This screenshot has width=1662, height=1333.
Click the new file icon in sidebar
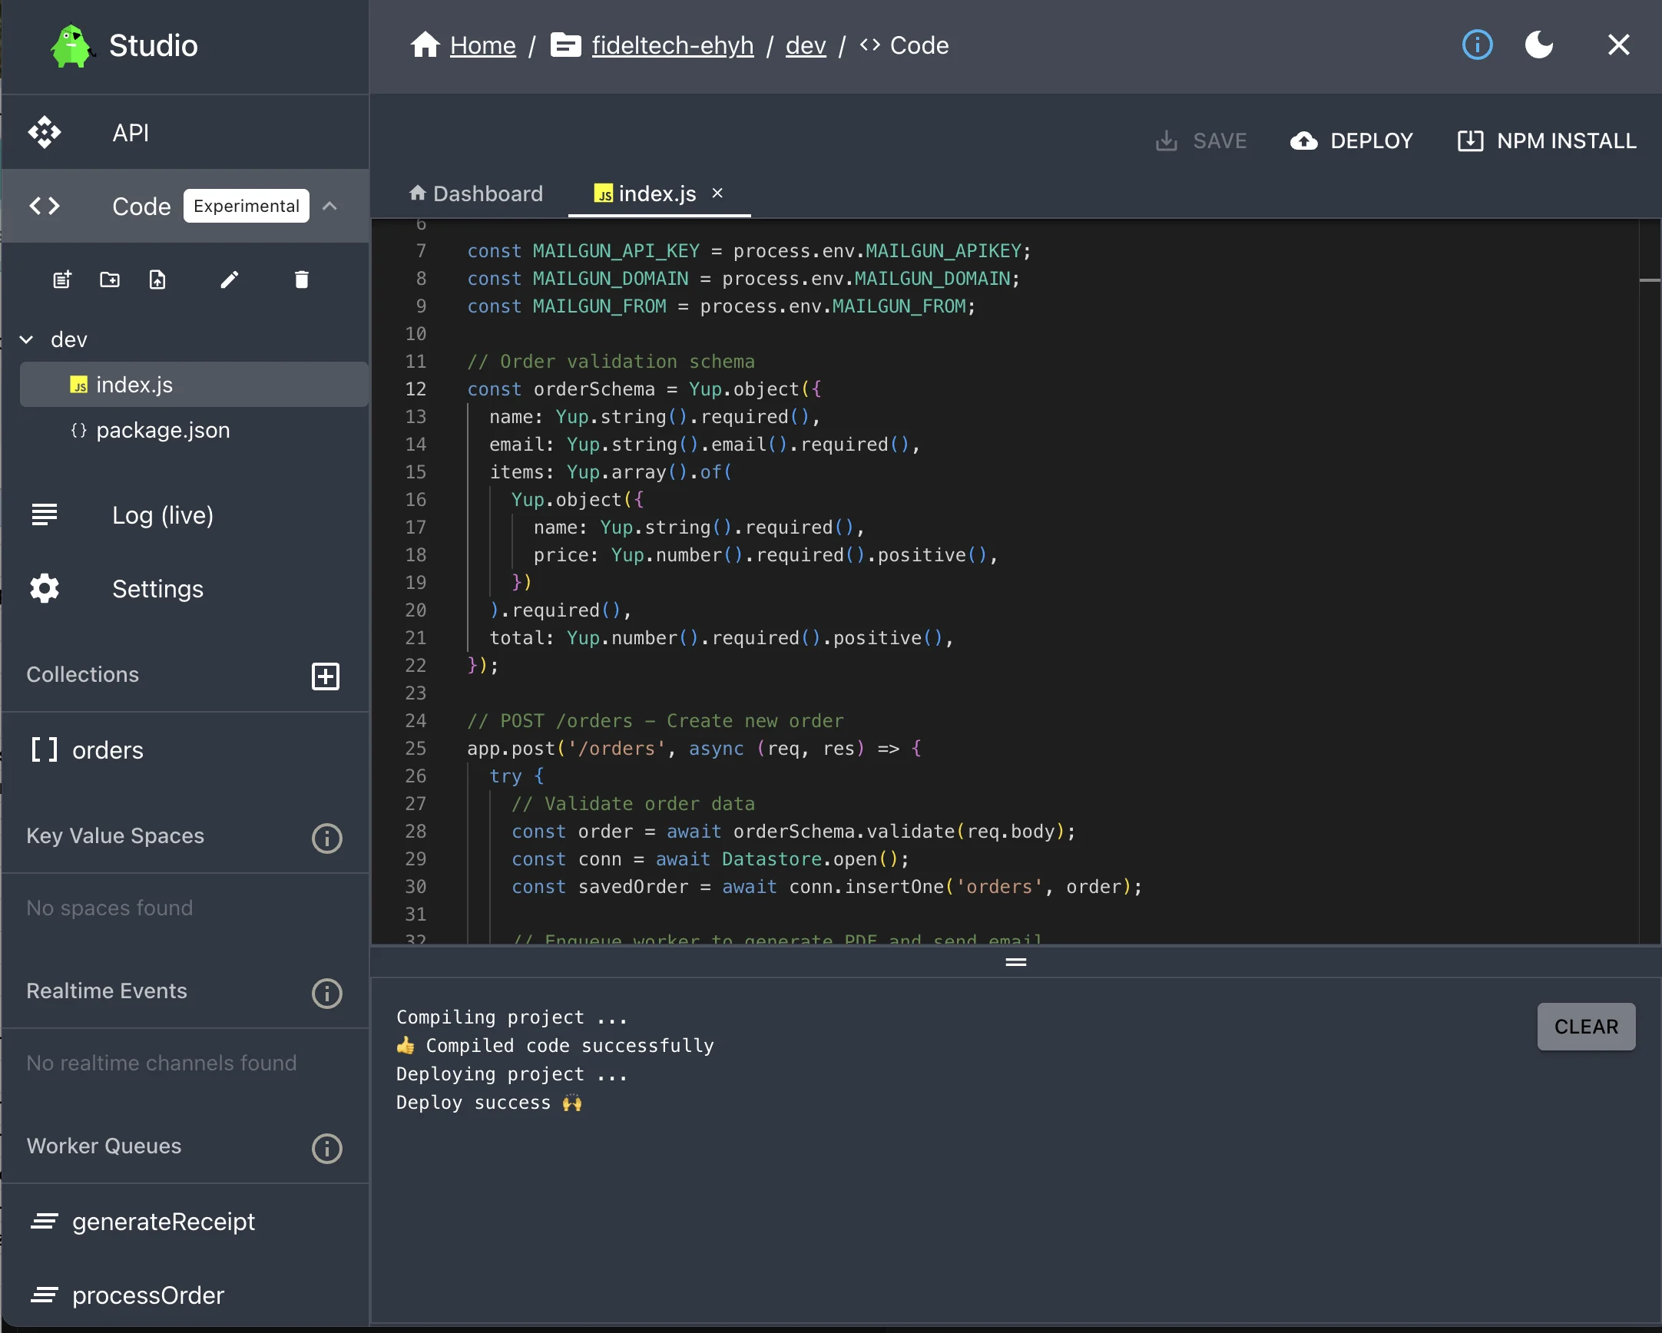point(61,279)
